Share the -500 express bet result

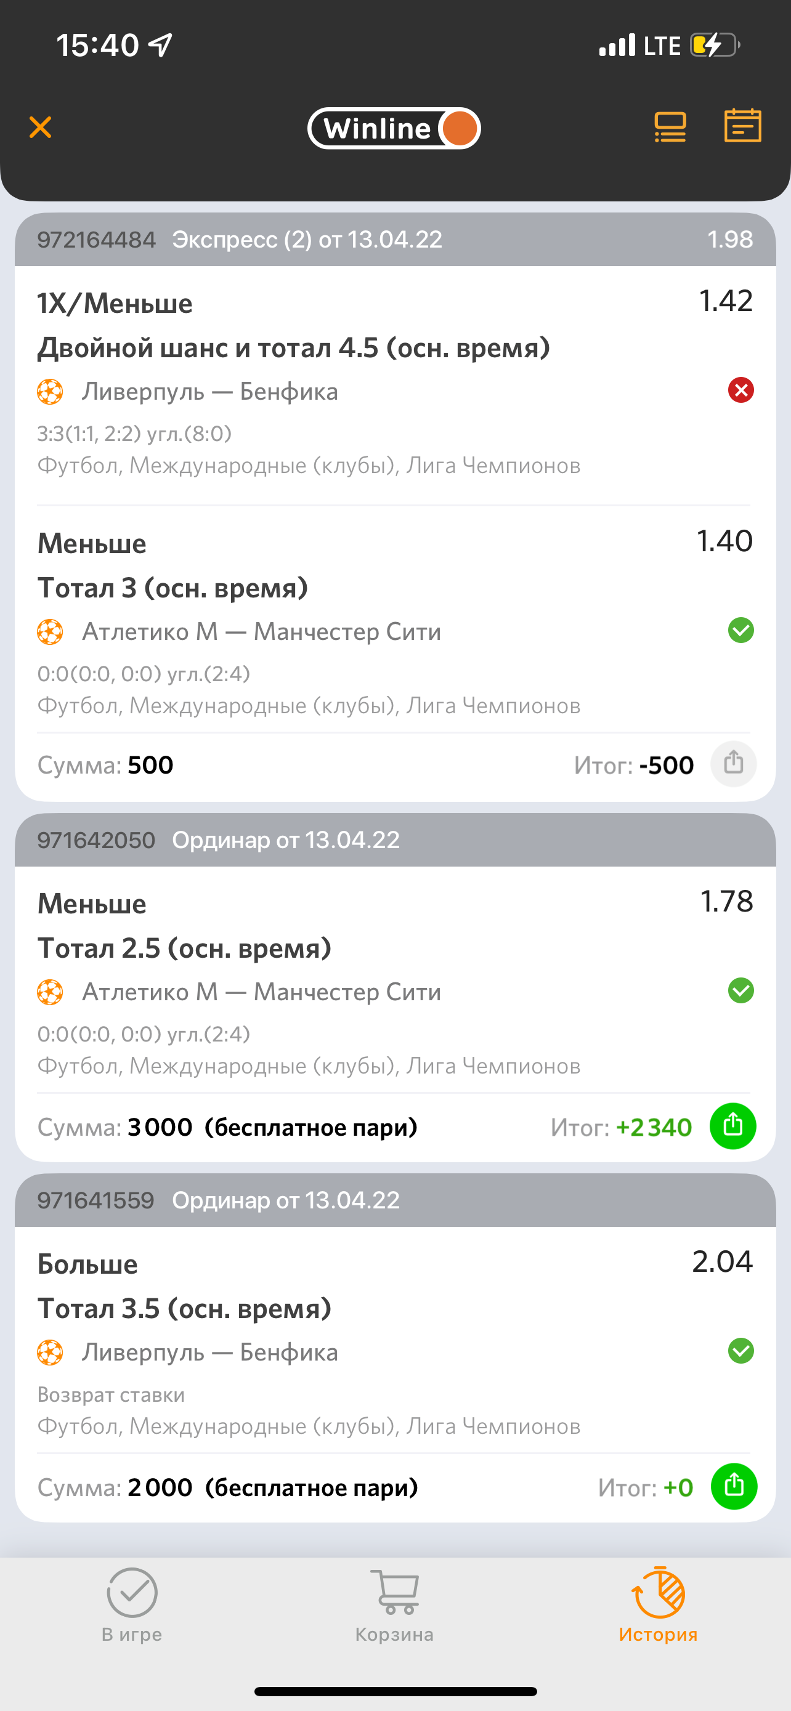(733, 764)
